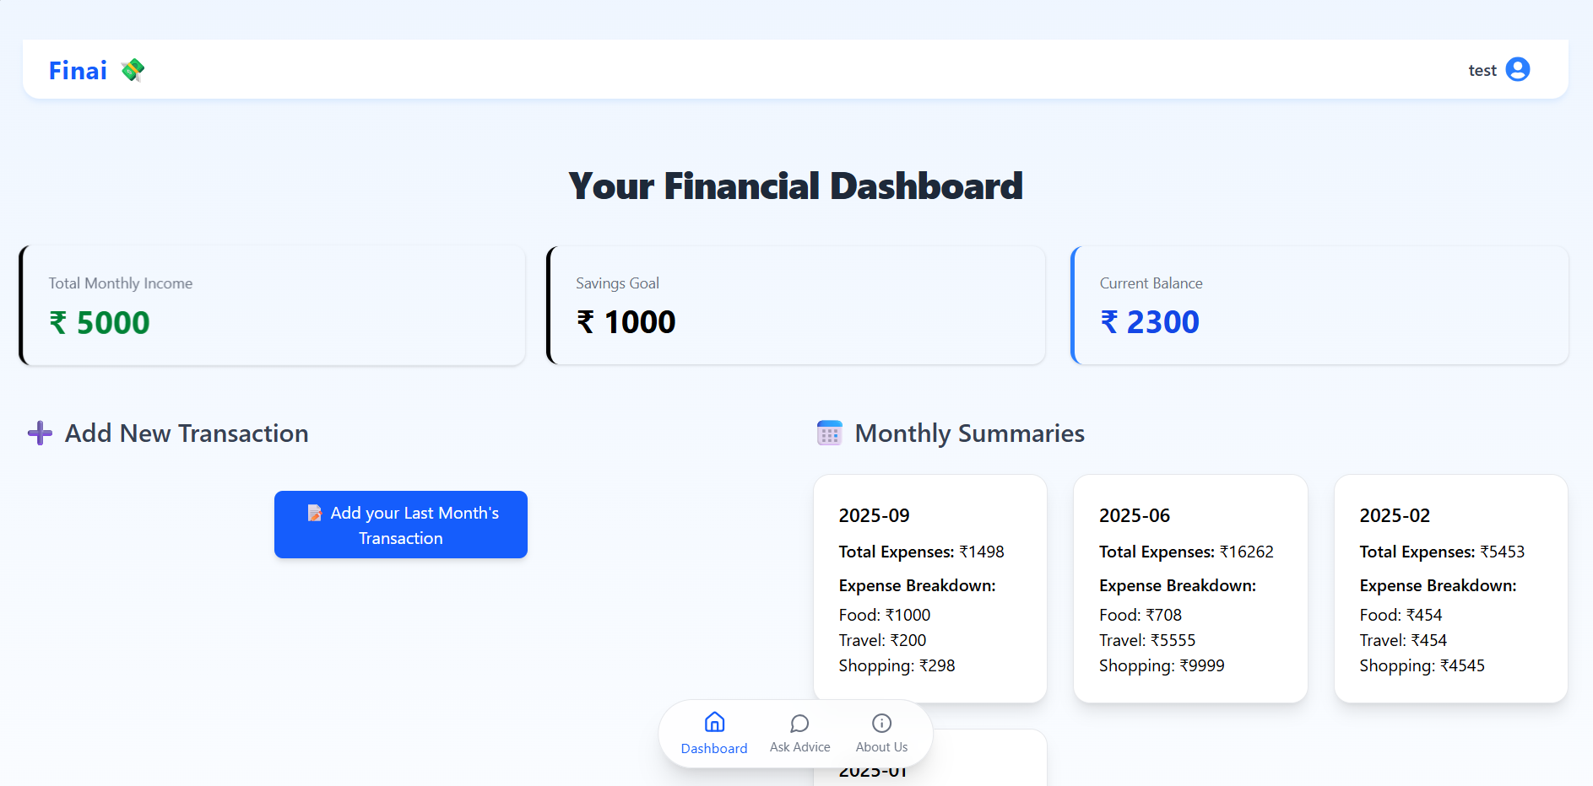Switch to the About Us tab

(880, 733)
